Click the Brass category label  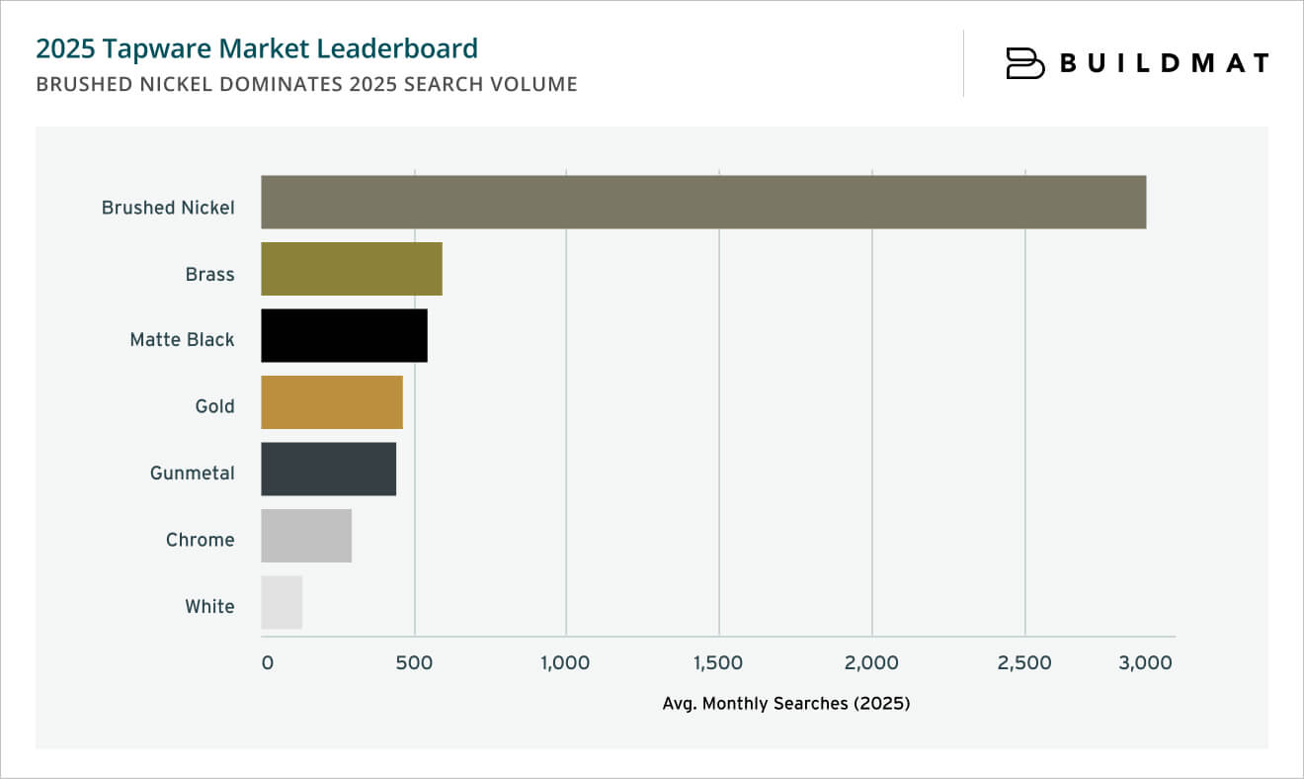coord(212,273)
